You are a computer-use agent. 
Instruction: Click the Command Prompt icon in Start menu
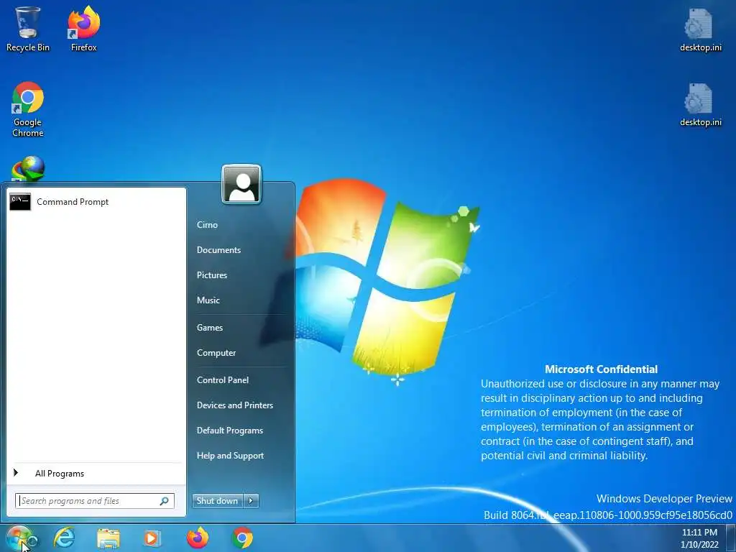click(x=20, y=202)
